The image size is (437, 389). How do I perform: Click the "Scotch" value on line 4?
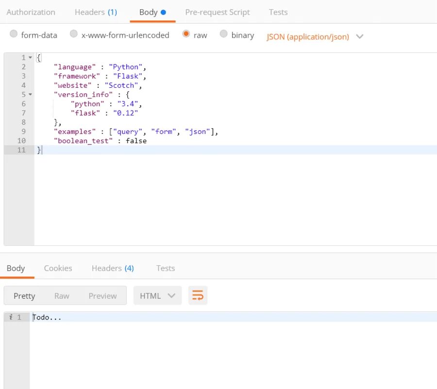pyautogui.click(x=121, y=85)
